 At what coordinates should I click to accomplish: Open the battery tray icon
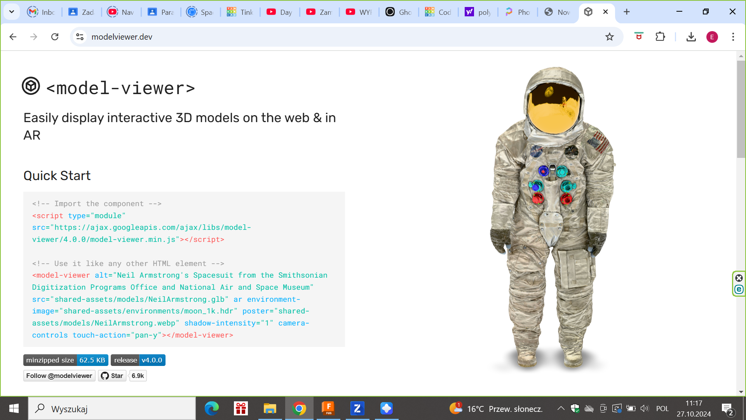[x=631, y=408]
